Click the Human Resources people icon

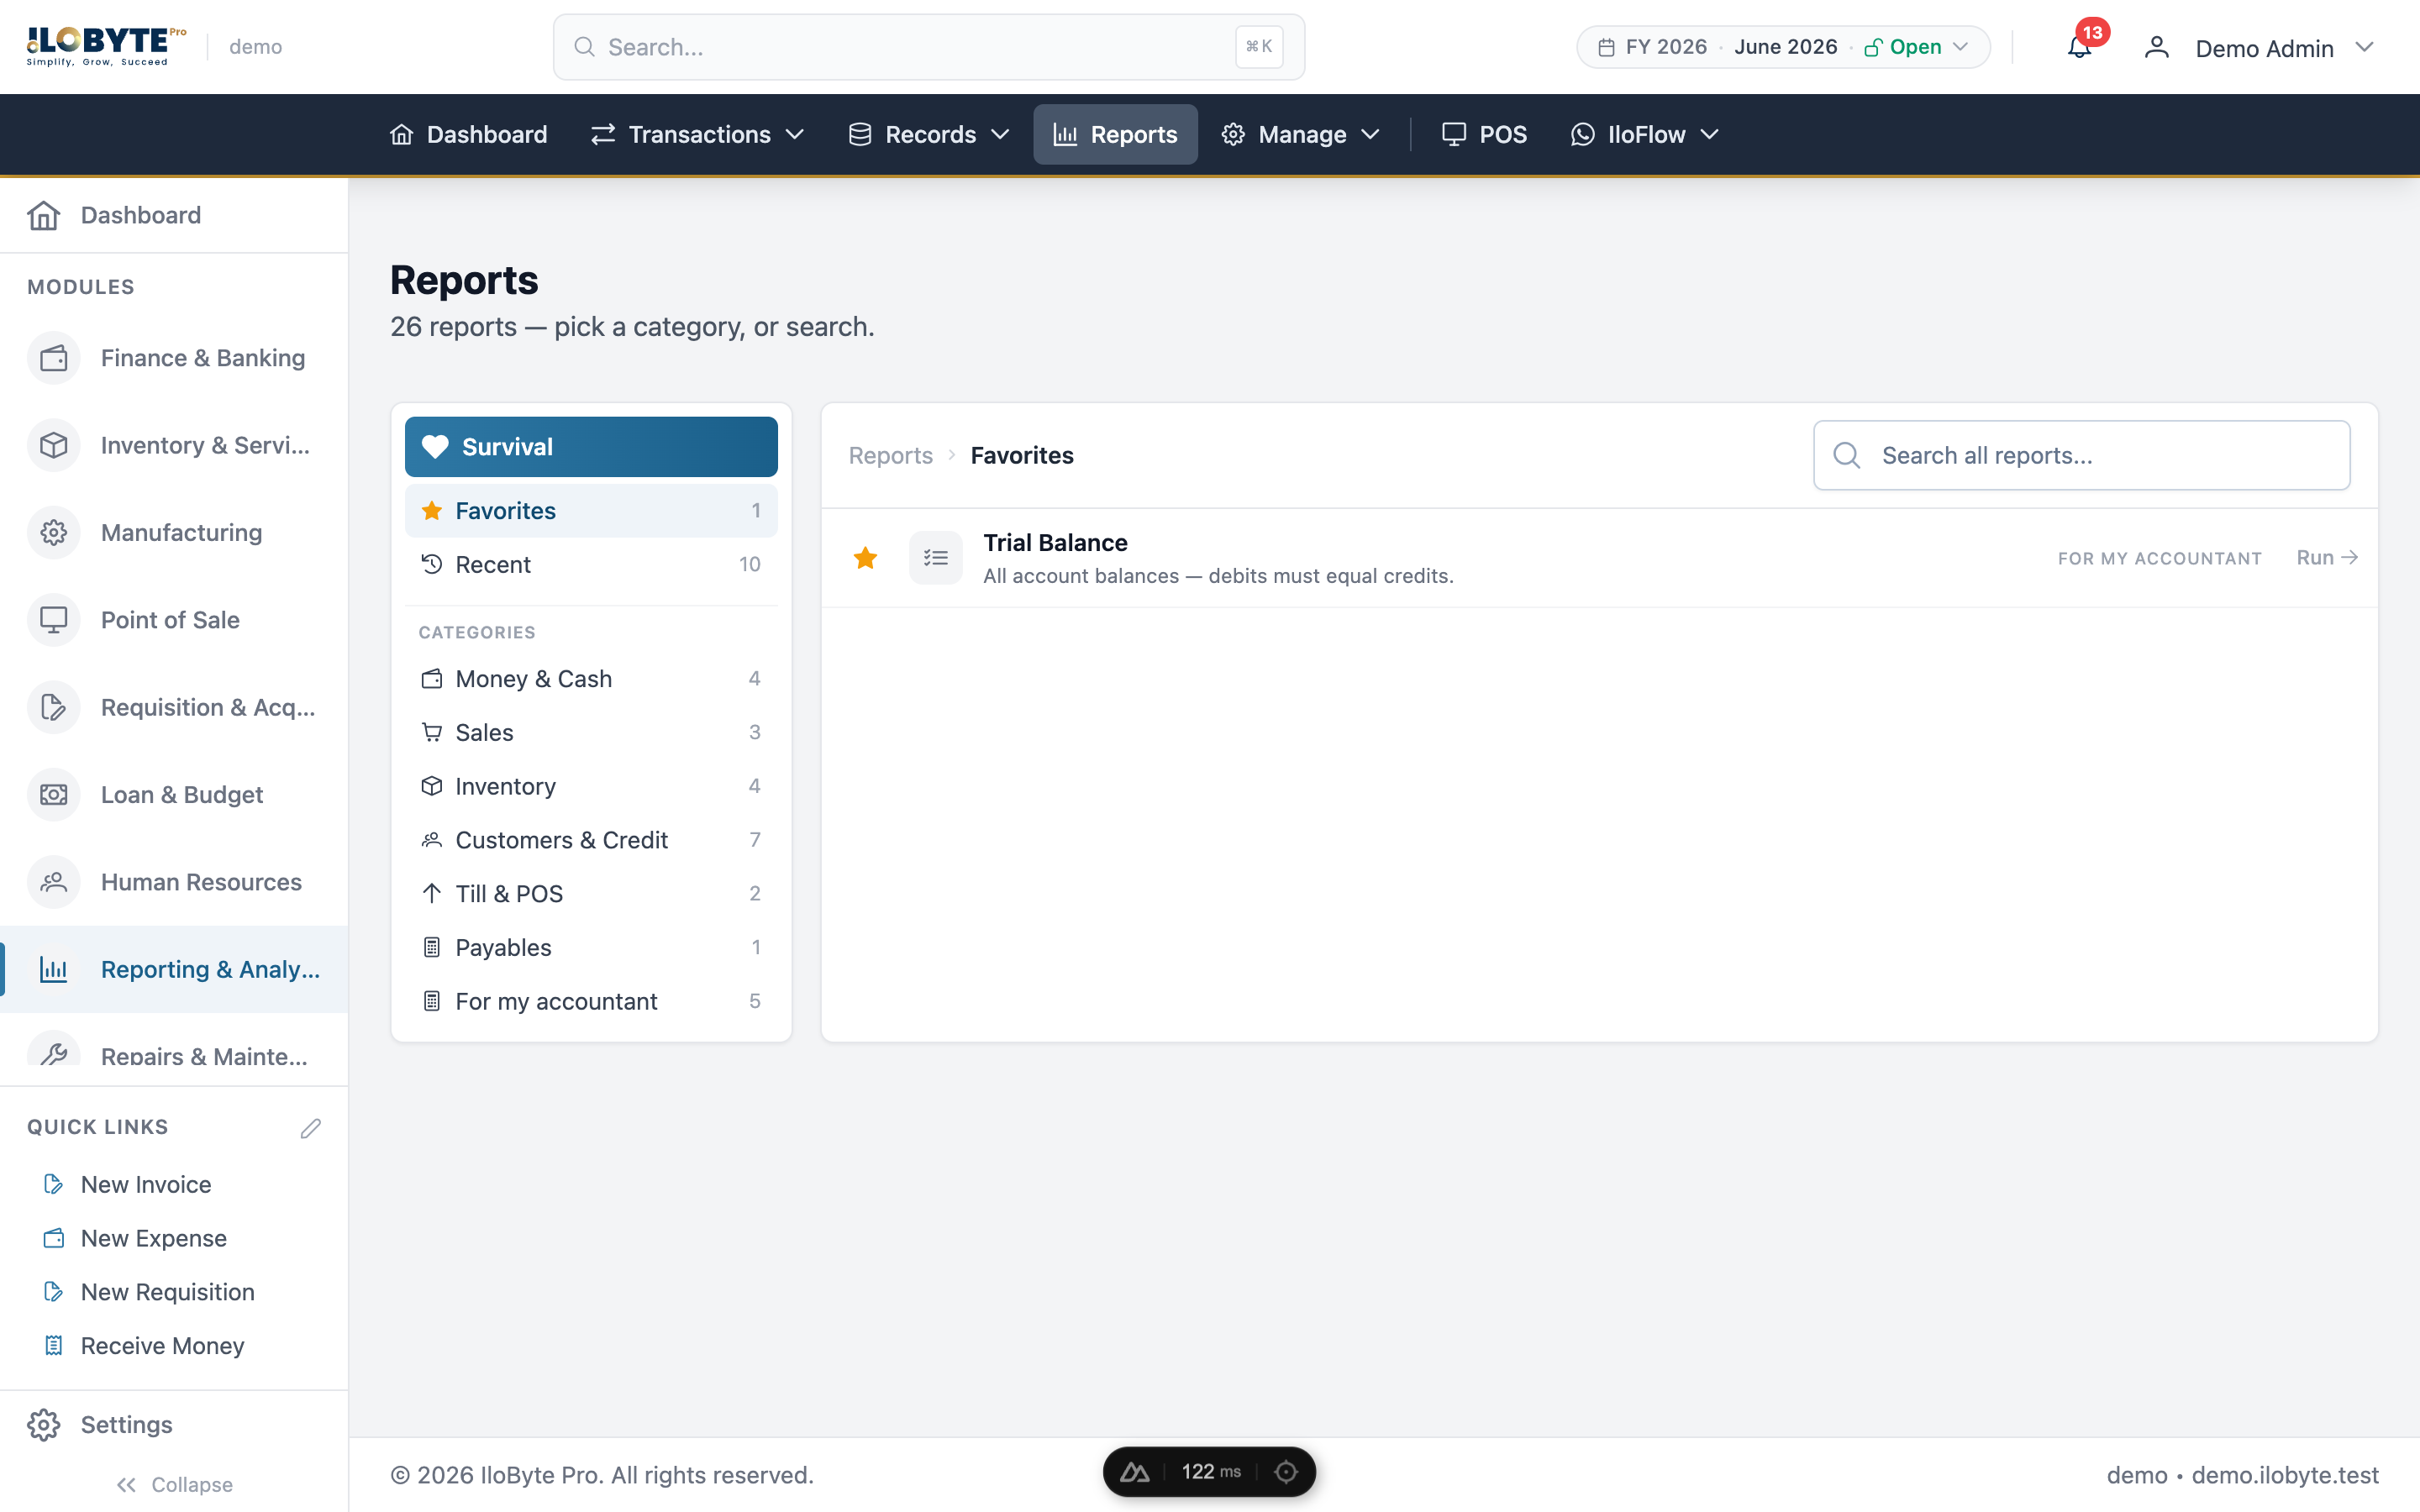53,882
